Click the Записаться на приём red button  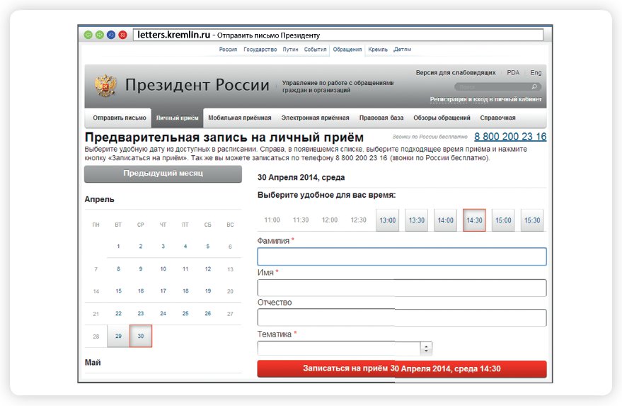point(402,368)
